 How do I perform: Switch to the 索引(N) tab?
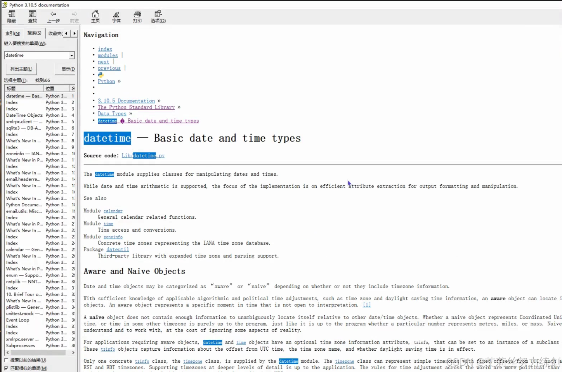pyautogui.click(x=12, y=33)
